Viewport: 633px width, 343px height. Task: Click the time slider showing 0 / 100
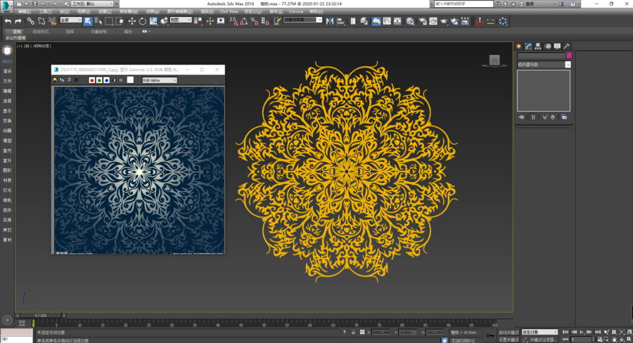tap(40, 315)
